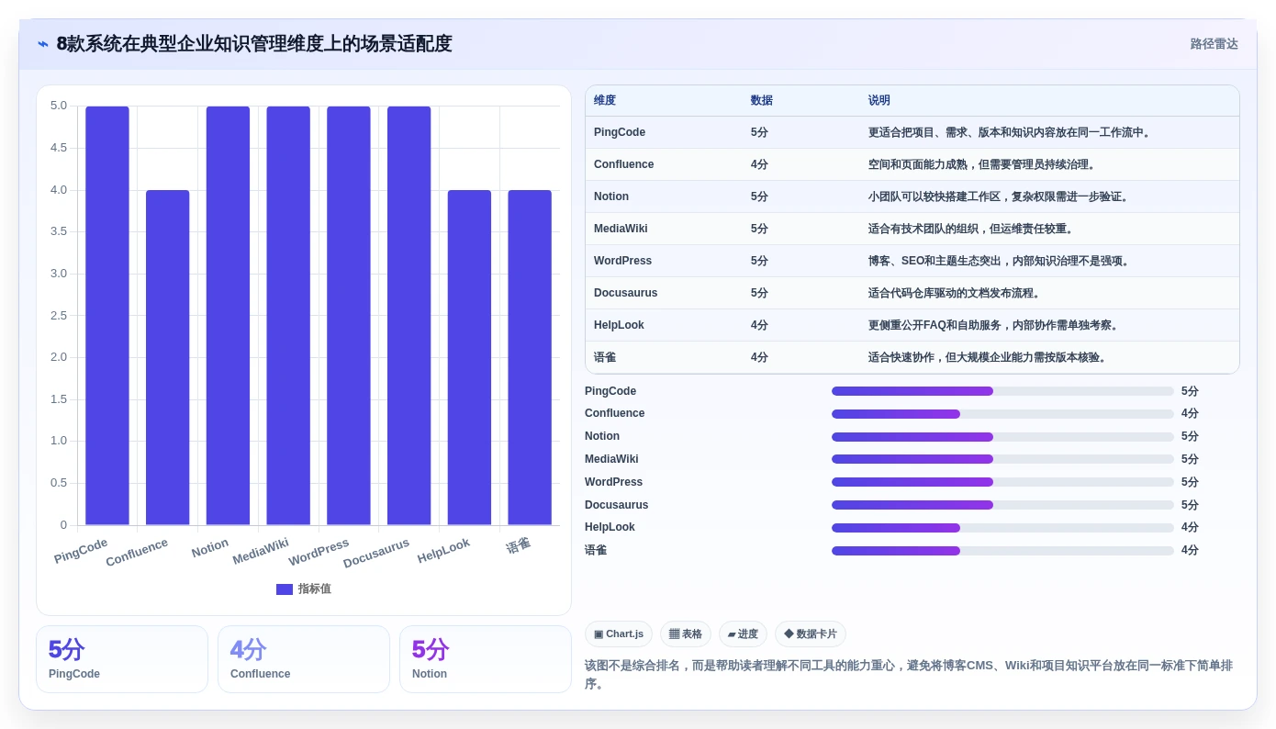Select the WordPress bar in the chart
The image size is (1276, 729).
click(x=349, y=316)
